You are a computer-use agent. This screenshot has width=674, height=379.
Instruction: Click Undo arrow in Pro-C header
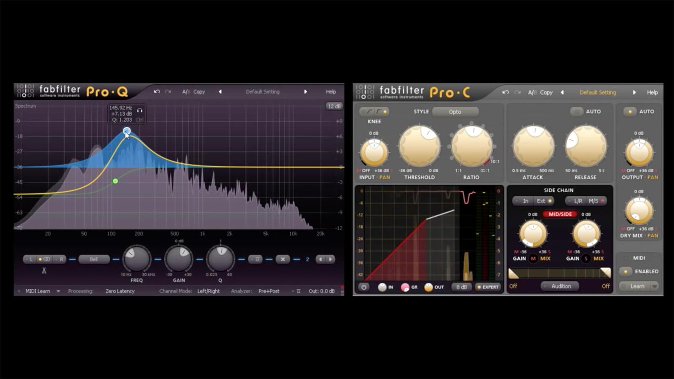[505, 92]
